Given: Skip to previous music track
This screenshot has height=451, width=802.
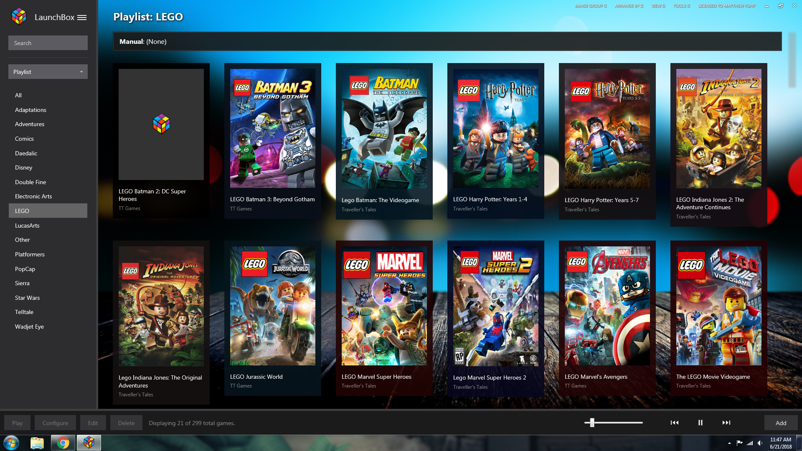Looking at the screenshot, I should click(674, 423).
